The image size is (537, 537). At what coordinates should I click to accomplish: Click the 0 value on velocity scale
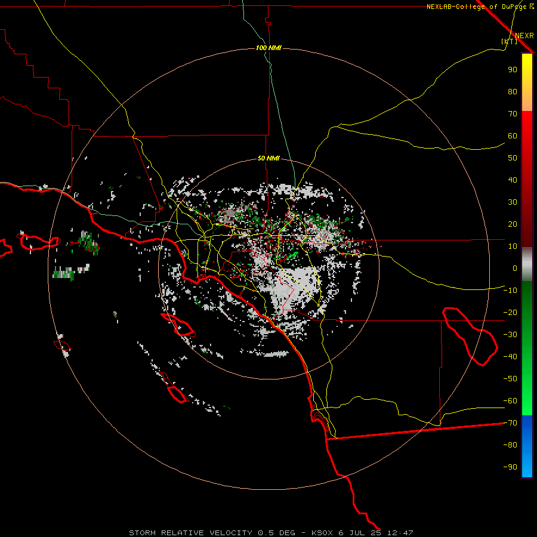pos(515,268)
